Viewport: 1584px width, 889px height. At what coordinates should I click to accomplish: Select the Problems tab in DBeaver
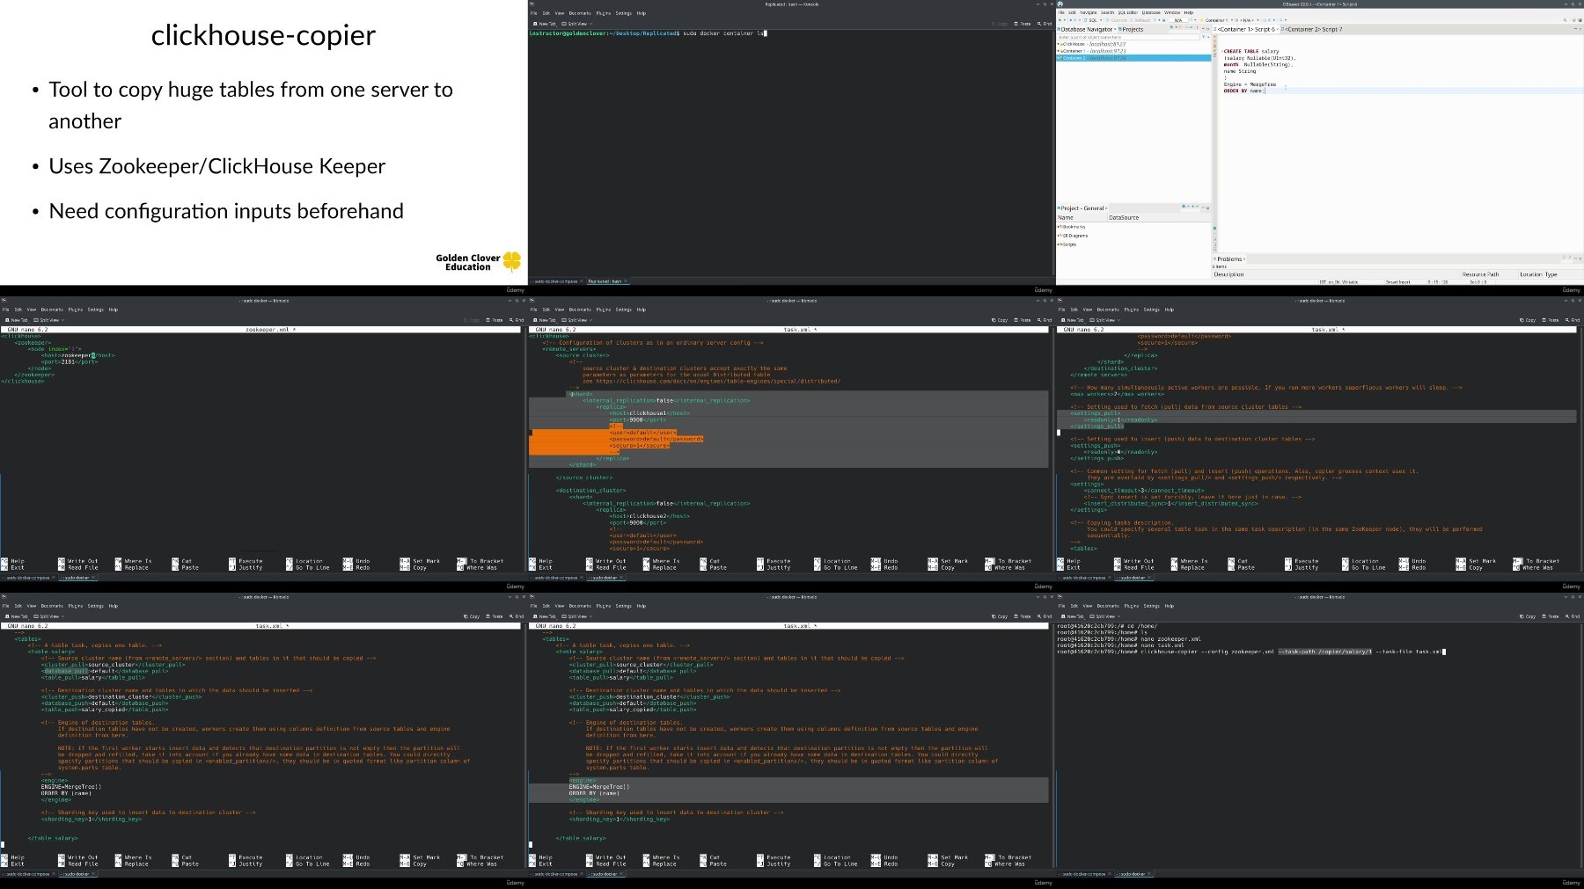coord(1230,259)
